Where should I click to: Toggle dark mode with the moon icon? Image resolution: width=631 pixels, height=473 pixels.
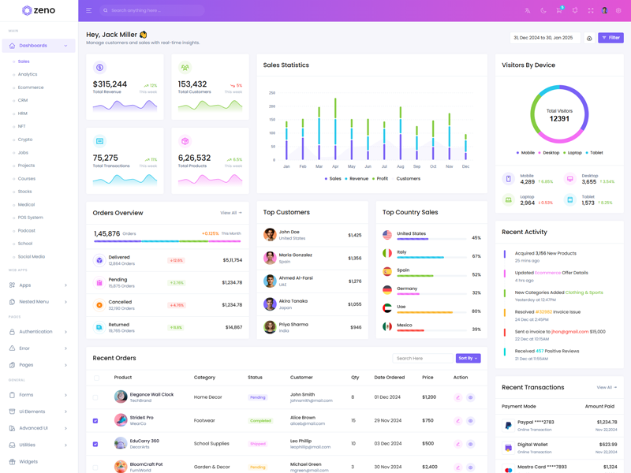click(543, 10)
